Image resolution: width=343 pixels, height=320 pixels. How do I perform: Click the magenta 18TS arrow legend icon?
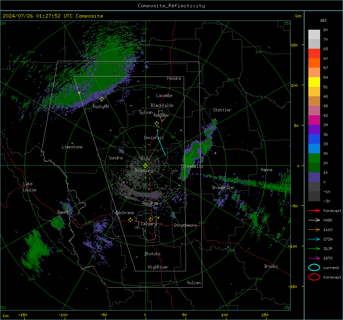pos(314,258)
